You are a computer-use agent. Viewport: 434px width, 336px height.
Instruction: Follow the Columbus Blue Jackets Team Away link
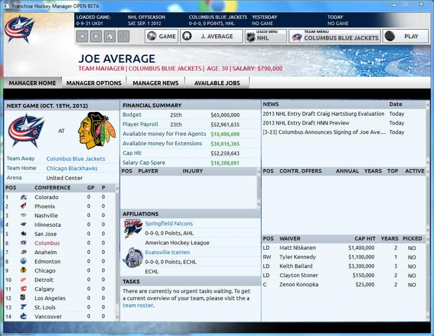pos(75,159)
